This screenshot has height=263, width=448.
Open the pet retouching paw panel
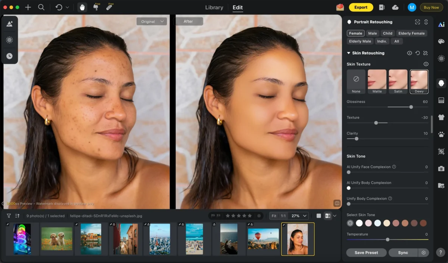point(441,134)
